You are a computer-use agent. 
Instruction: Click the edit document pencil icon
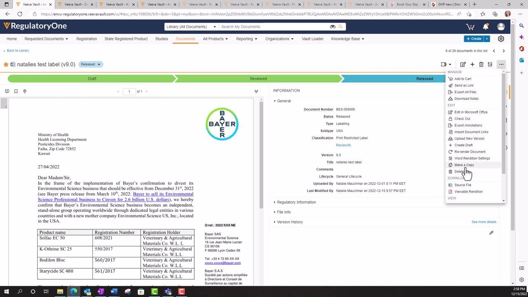point(463,64)
